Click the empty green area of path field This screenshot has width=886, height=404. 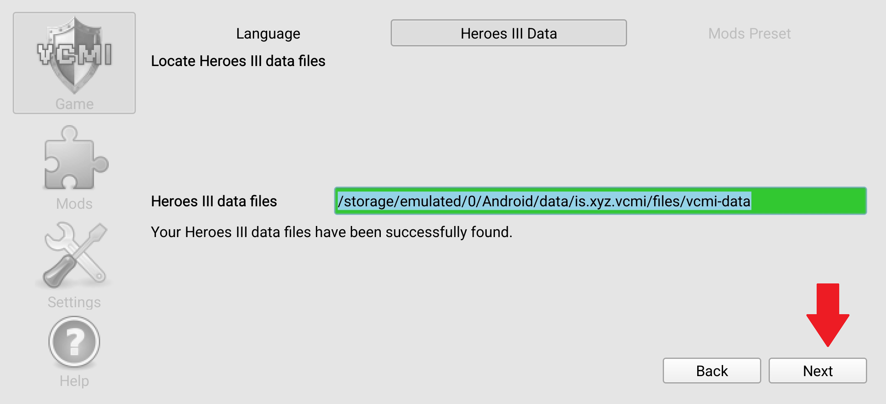click(808, 201)
